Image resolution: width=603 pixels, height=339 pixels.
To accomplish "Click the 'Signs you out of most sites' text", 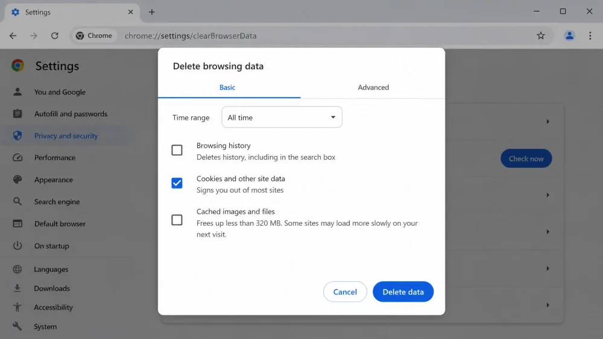I will click(240, 190).
